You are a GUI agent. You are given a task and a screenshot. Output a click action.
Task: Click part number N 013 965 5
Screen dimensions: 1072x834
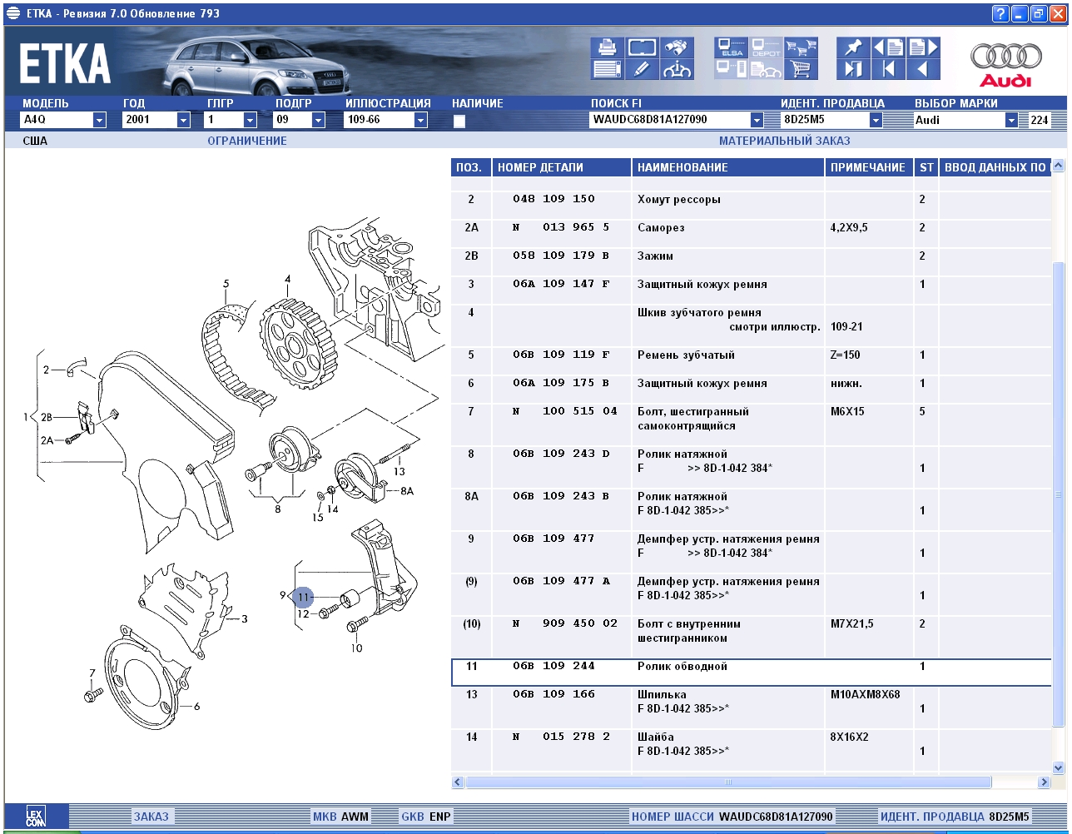pyautogui.click(x=562, y=227)
